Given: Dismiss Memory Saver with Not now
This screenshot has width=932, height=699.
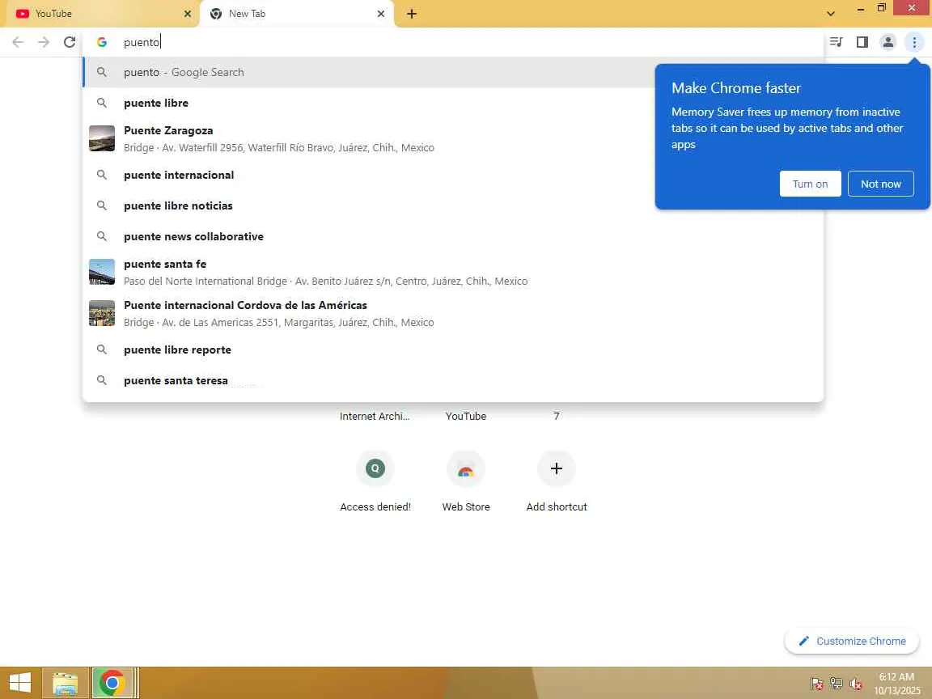Looking at the screenshot, I should coord(881,184).
